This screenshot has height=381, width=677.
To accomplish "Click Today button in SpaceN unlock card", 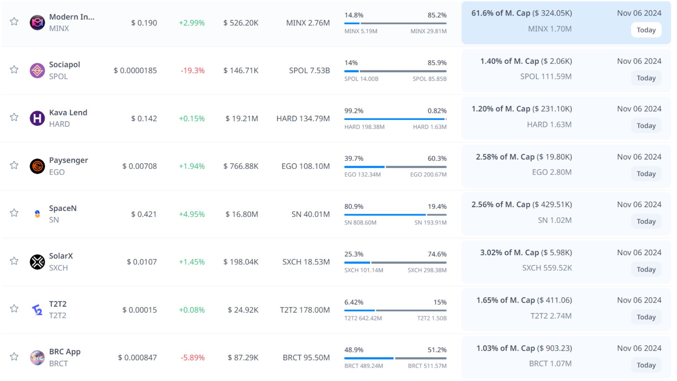I will tap(646, 222).
